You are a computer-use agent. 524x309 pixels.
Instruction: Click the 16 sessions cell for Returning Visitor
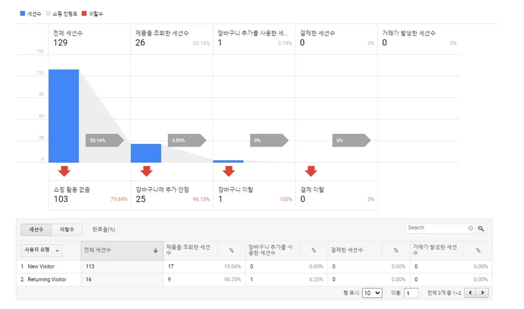click(x=122, y=279)
